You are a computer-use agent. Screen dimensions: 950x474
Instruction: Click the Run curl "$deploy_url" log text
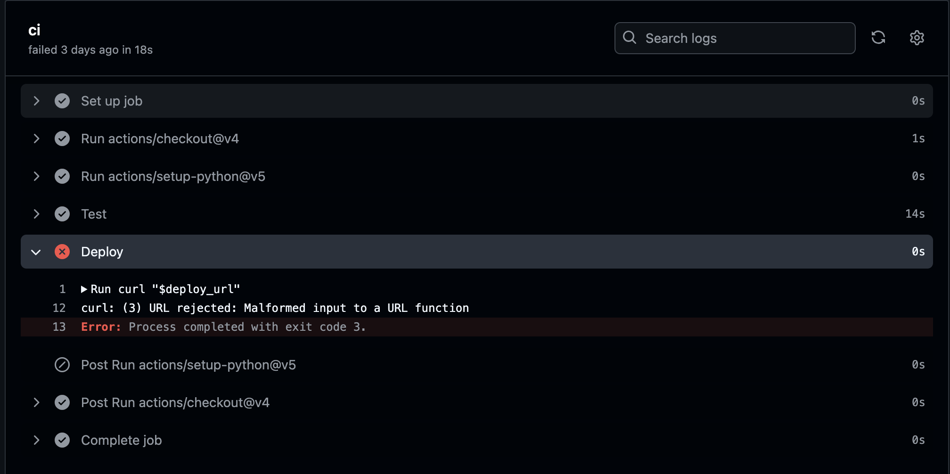[165, 289]
